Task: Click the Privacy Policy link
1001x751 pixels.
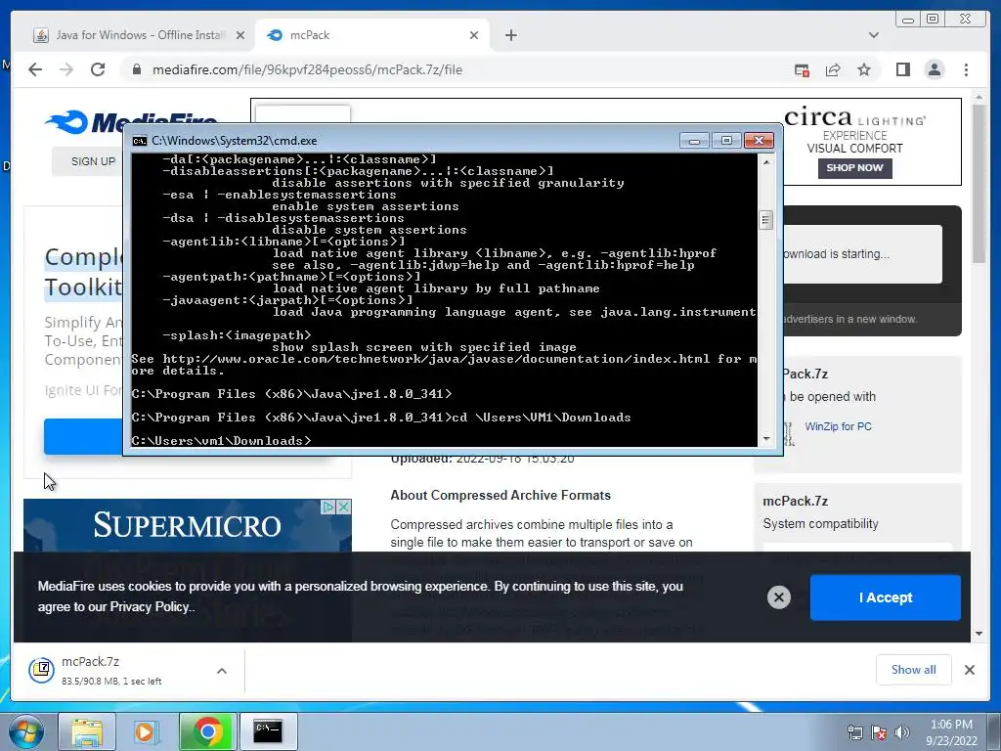Action: click(149, 606)
